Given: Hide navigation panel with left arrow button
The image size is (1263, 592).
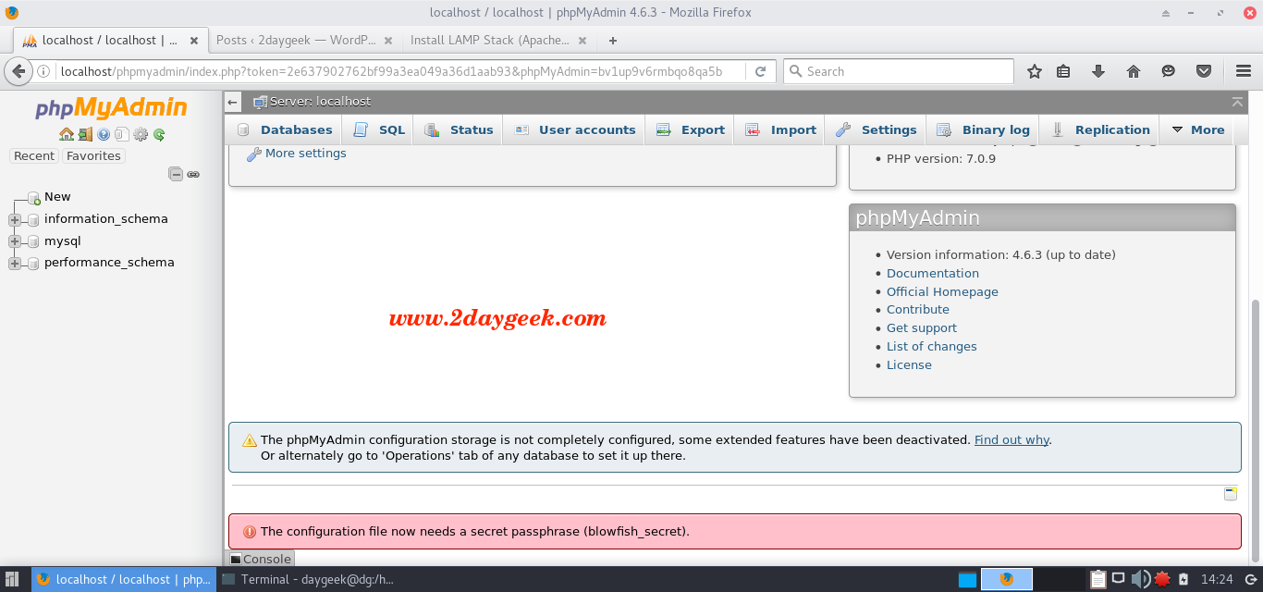Looking at the screenshot, I should pos(233,102).
